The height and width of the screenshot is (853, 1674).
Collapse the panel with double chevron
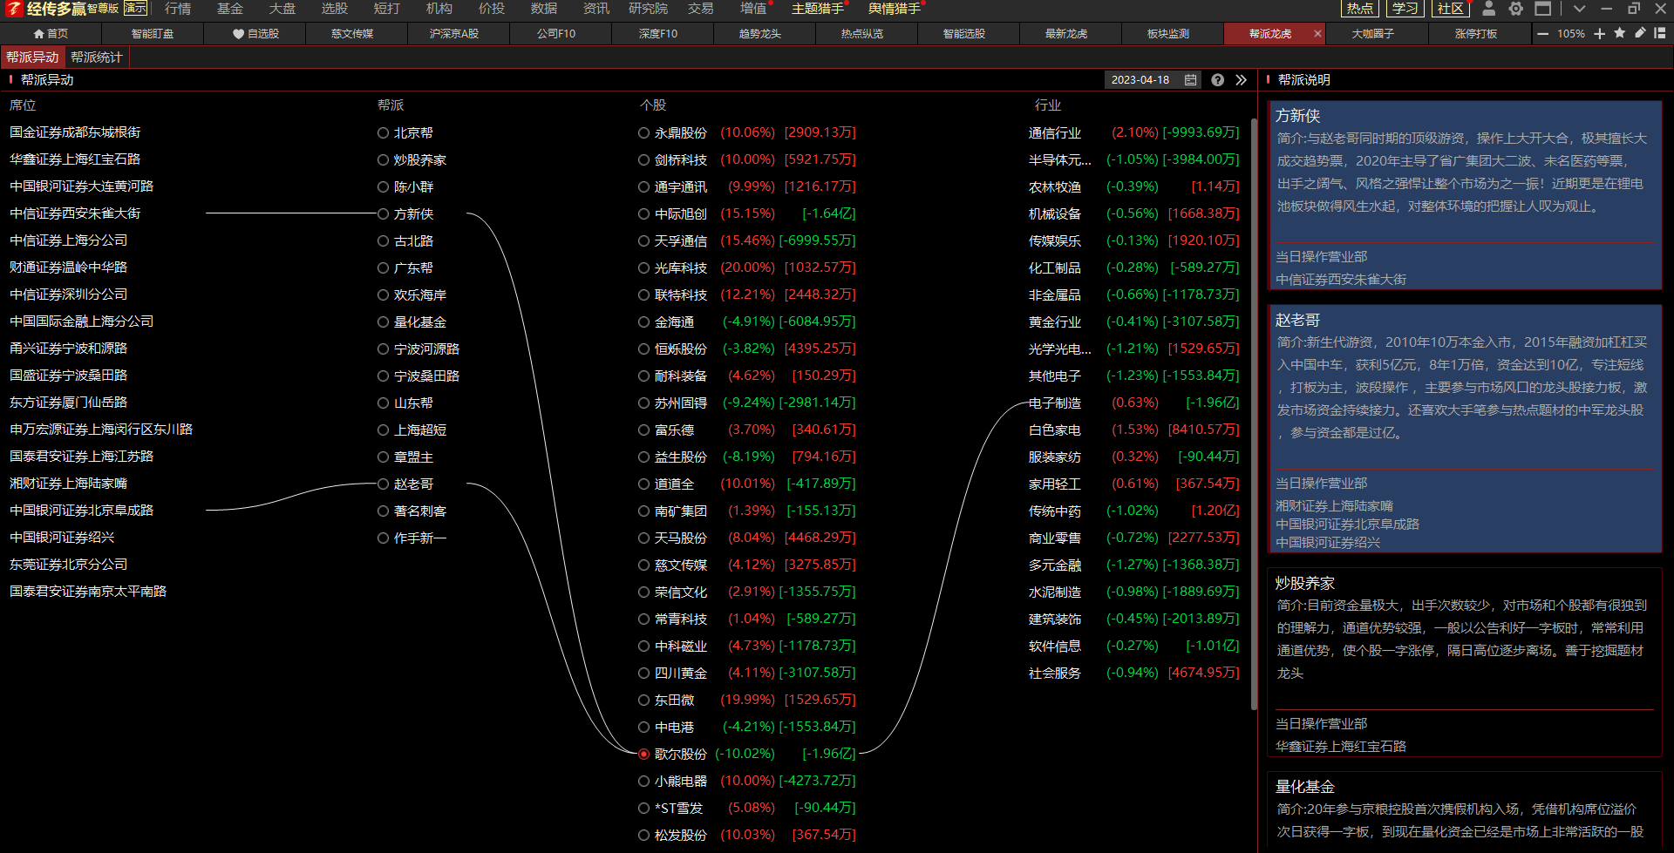click(1241, 80)
